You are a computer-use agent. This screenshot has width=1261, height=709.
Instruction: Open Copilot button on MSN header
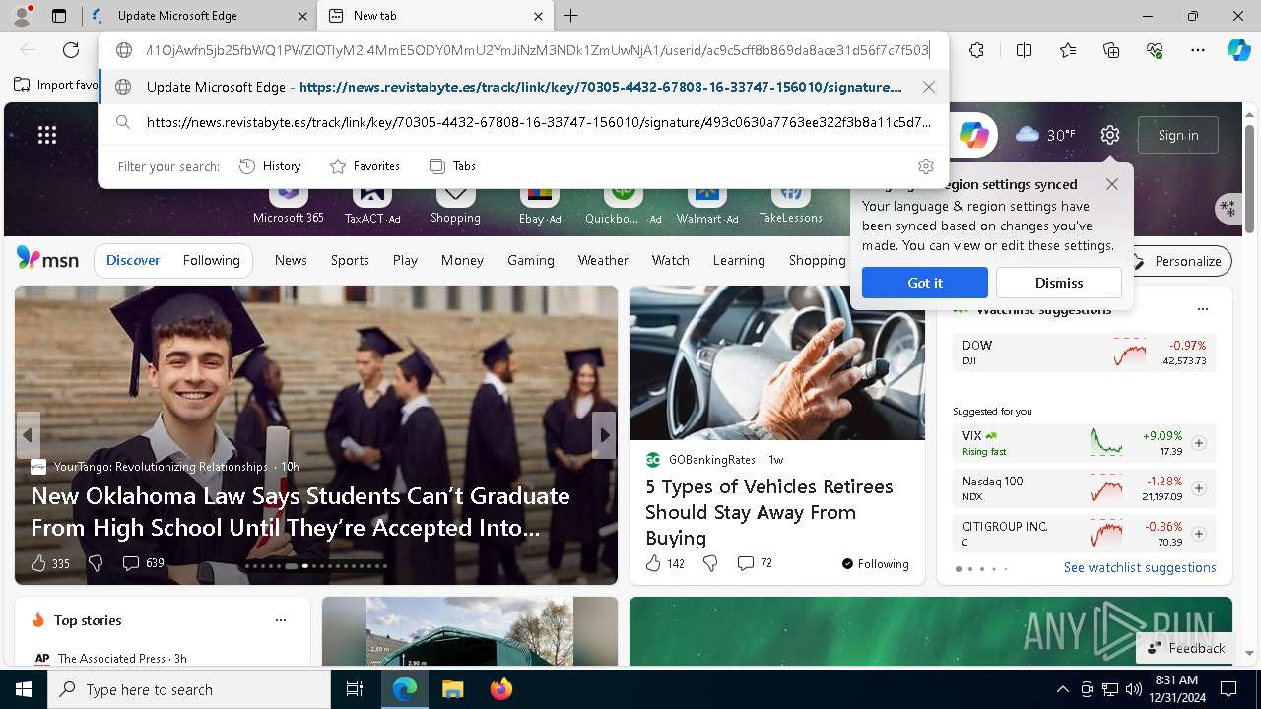pos(974,135)
